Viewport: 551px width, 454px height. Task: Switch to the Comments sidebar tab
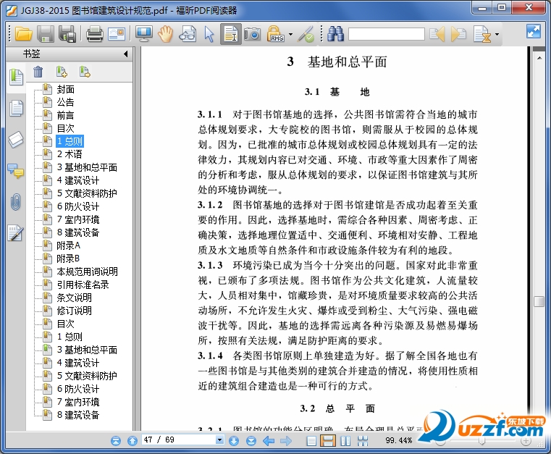click(16, 171)
